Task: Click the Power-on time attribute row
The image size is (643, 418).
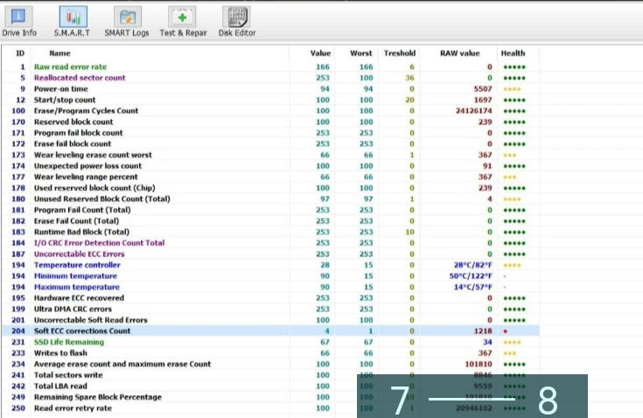Action: pos(62,89)
